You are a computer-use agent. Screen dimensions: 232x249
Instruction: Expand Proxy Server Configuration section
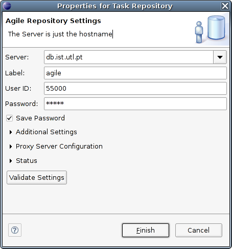point(11,147)
